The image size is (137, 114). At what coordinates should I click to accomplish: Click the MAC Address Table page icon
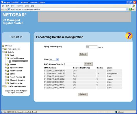(x=10, y=61)
